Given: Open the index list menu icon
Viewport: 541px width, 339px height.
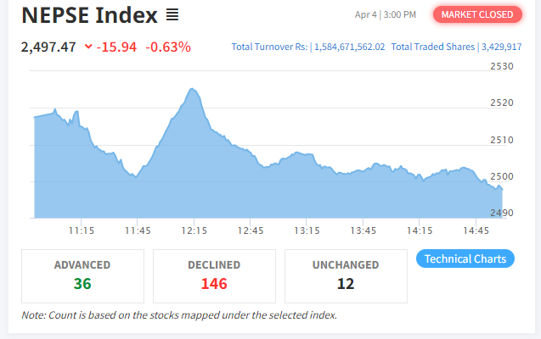Looking at the screenshot, I should 172,14.
